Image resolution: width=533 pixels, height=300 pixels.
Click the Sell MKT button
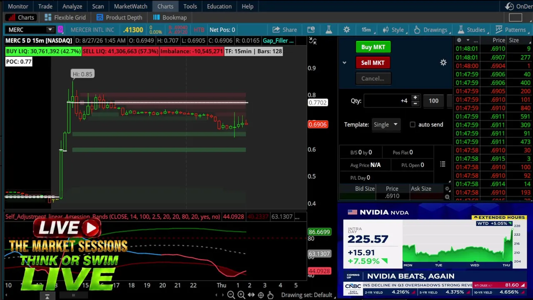(x=373, y=63)
